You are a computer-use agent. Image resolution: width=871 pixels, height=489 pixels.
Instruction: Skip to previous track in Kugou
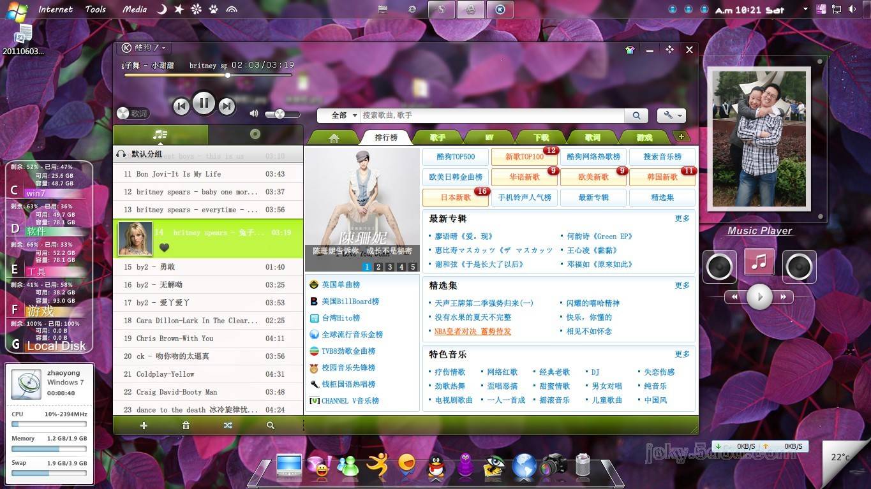pyautogui.click(x=181, y=106)
